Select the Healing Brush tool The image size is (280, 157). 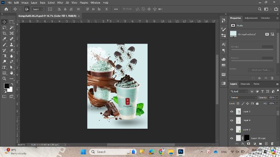[12, 39]
